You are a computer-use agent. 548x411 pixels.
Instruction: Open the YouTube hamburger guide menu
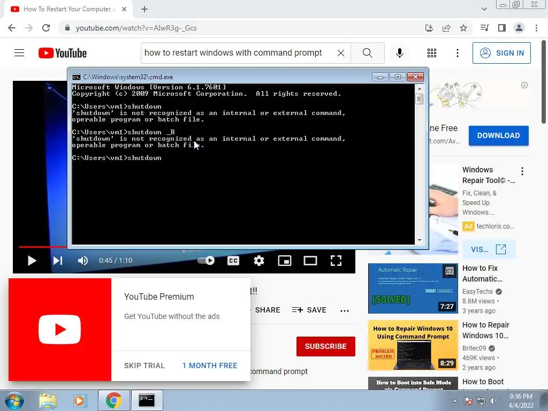coord(19,53)
